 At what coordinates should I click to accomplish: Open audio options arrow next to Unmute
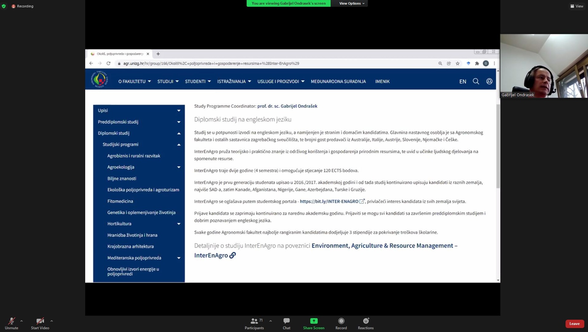21,321
